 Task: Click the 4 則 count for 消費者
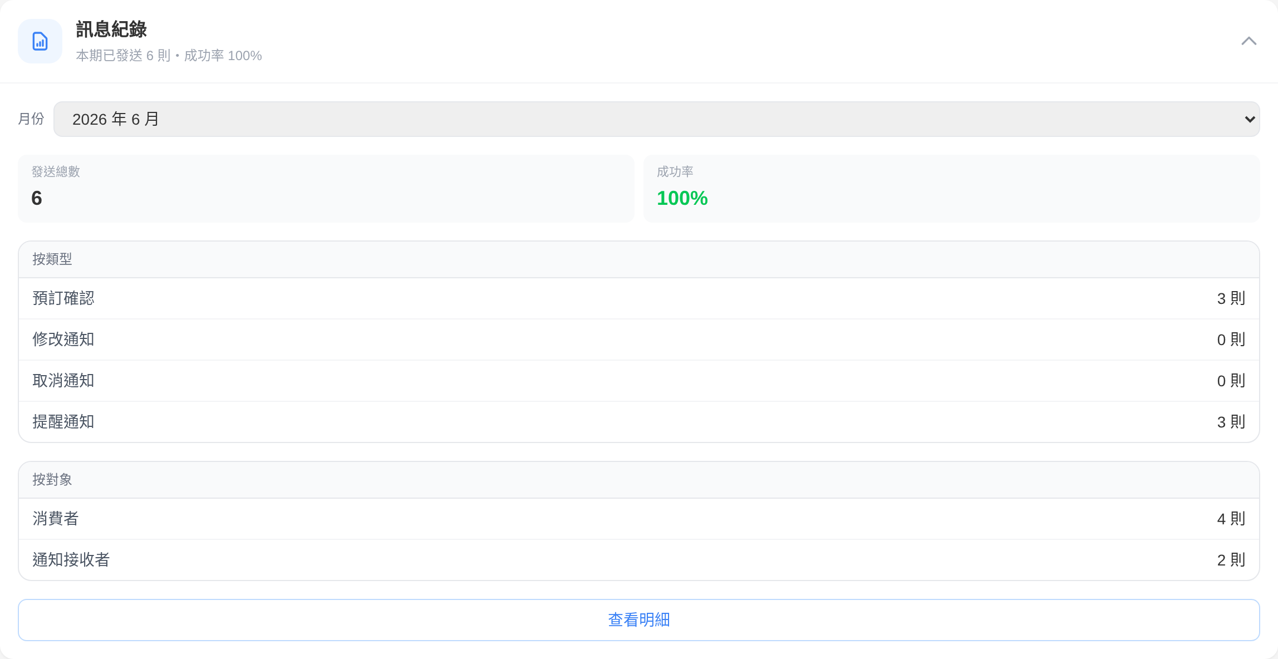coord(1231,519)
